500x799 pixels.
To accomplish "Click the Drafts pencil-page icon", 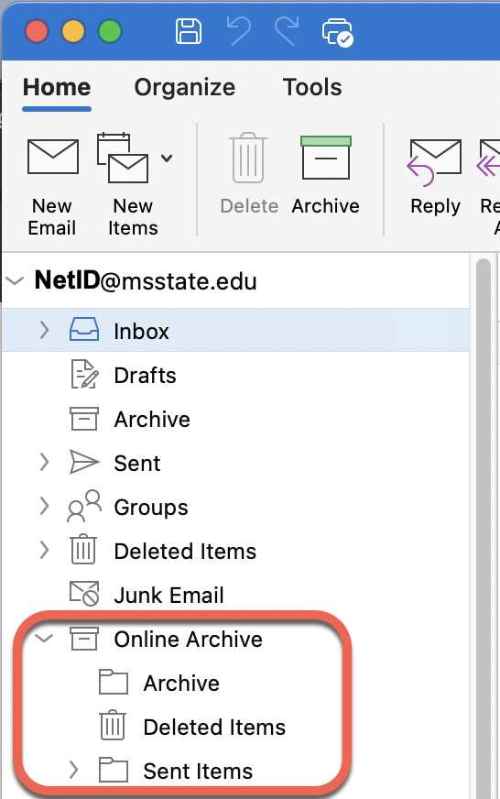I will coord(84,374).
